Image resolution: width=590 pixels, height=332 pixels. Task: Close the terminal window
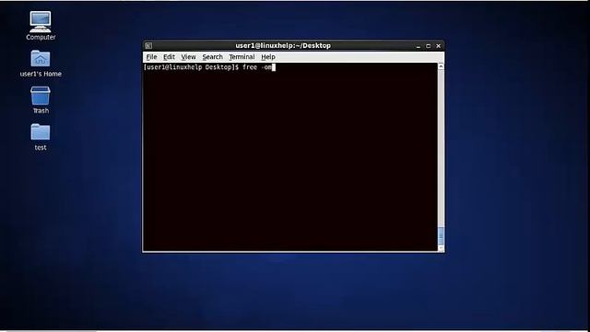[x=439, y=46]
